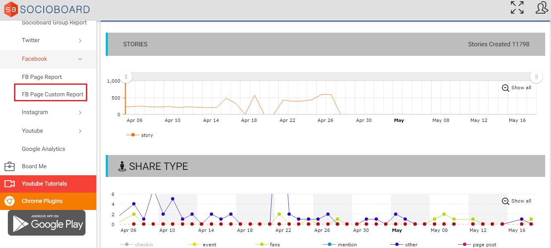Open Google Analytics report
This screenshot has height=248, width=551.
coord(43,149)
